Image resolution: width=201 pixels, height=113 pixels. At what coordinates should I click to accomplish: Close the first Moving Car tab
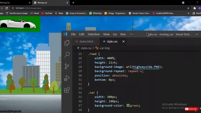pyautogui.click(x=30, y=3)
